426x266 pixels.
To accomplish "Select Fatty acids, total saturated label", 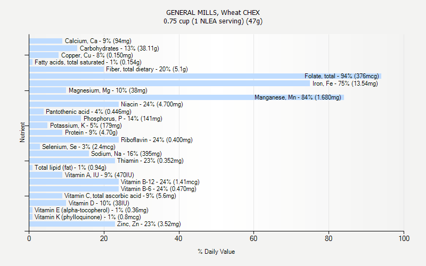I will pos(88,62).
